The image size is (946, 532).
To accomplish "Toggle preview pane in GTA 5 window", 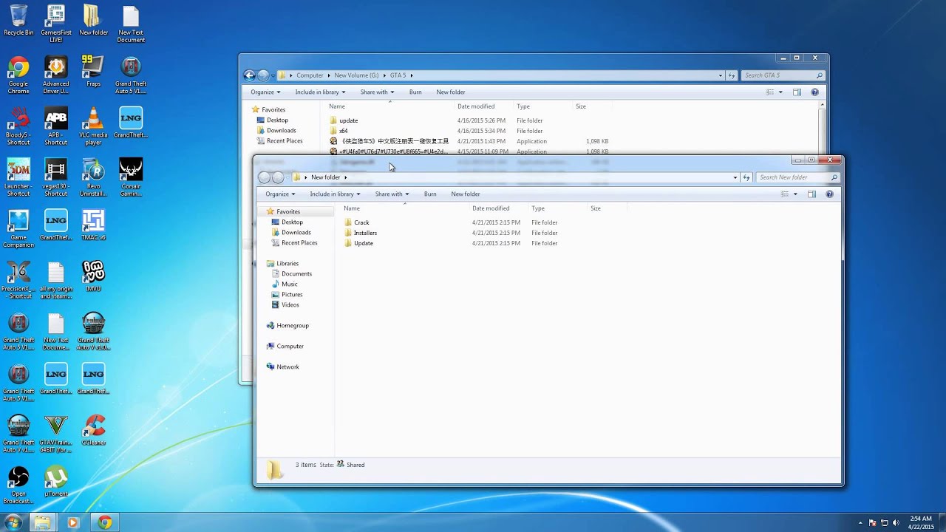I will point(797,92).
